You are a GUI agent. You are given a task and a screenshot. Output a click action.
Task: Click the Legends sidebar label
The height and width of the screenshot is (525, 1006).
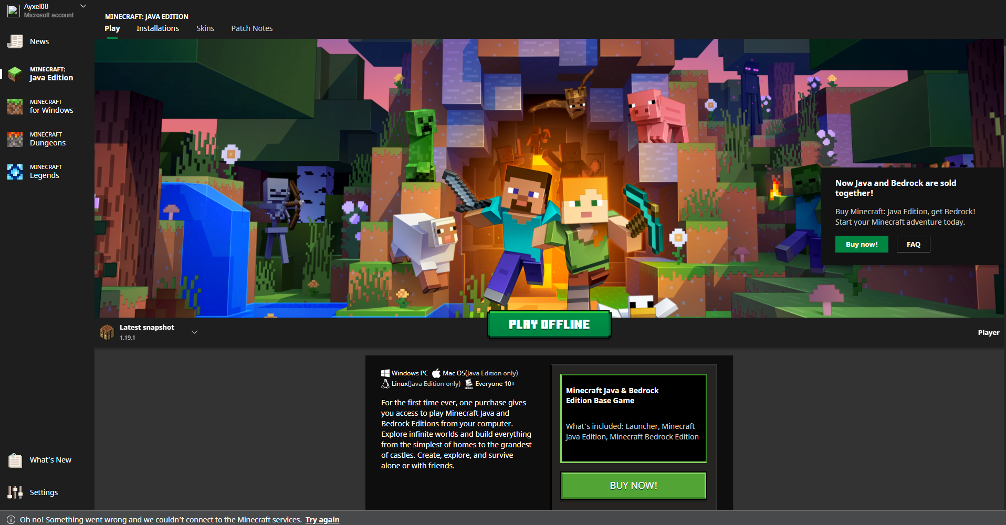click(x=45, y=175)
